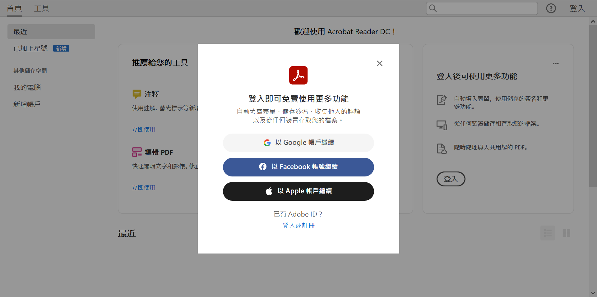Viewport: 597px width, 297px height.
Task: Click 立即使用 under 編輯 PDF
Action: (x=143, y=187)
